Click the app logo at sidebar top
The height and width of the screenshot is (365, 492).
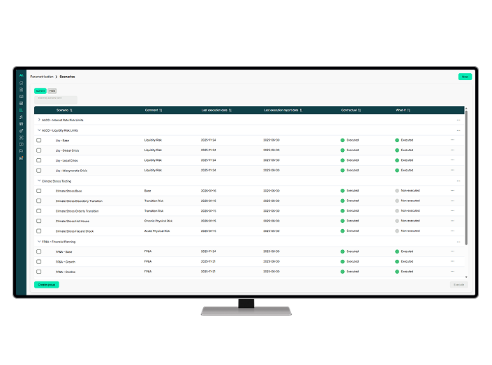22,75
